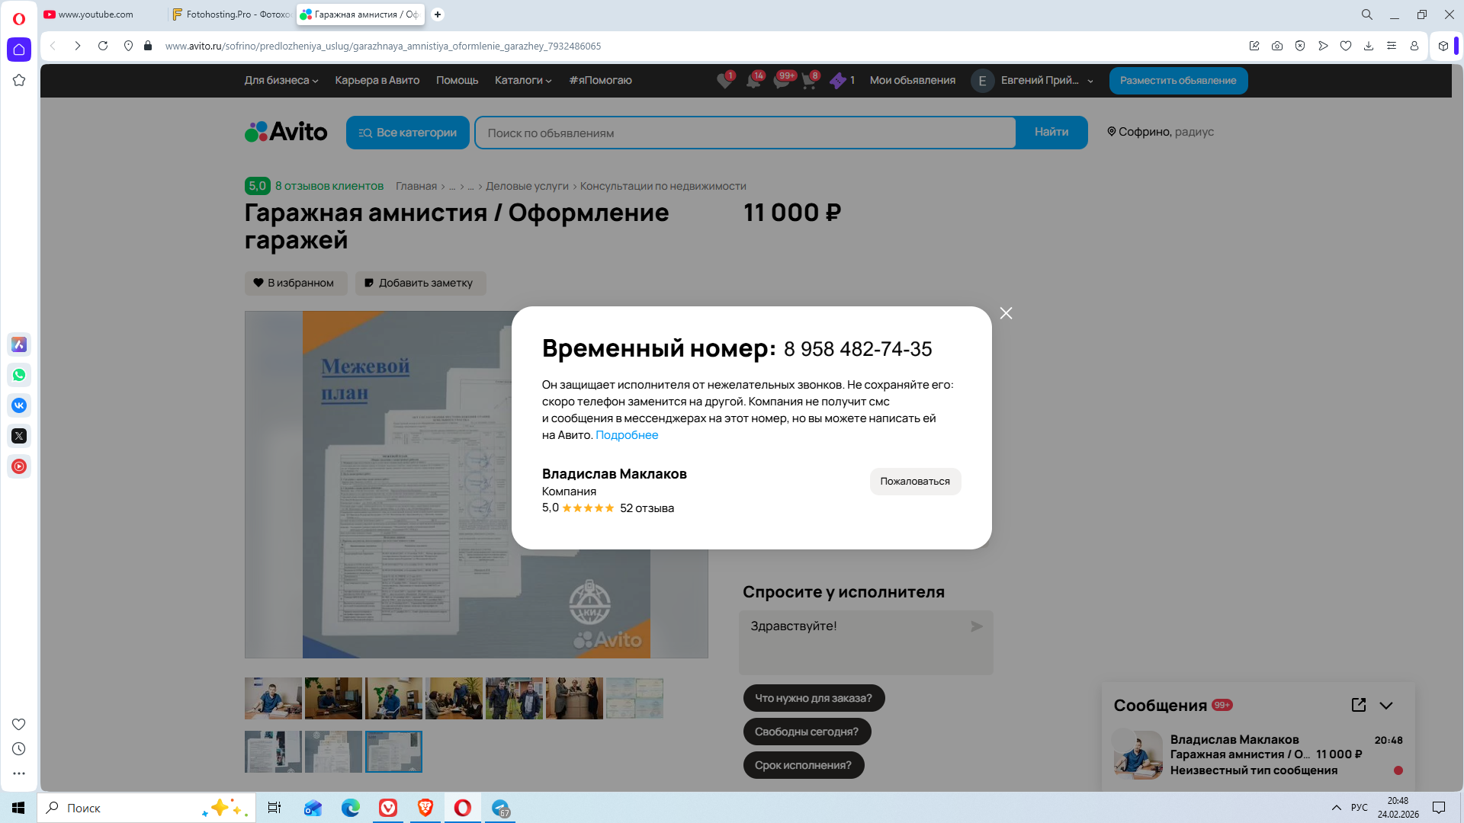Expand 'Для бизнеса' dropdown menu
The image size is (1464, 823).
(281, 80)
